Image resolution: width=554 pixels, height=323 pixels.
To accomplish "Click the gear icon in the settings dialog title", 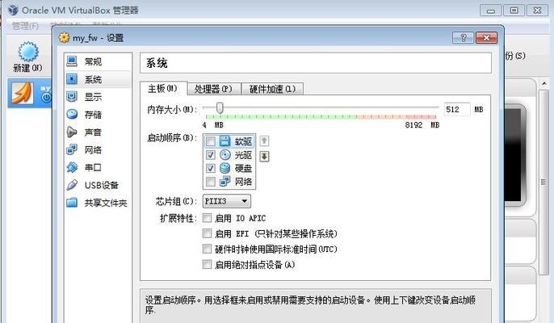I will coord(65,37).
